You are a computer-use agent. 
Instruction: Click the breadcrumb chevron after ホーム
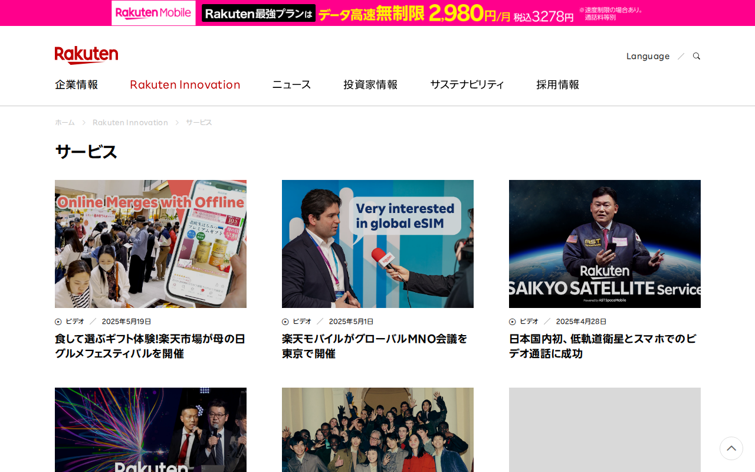83,122
